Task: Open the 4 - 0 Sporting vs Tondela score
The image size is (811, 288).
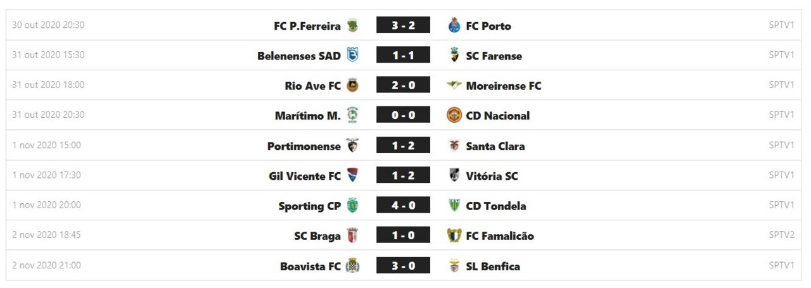Action: (x=403, y=206)
